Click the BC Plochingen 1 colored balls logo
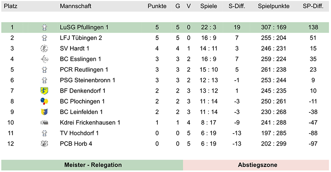Screen dimensions: 331x172 [x=44, y=101]
